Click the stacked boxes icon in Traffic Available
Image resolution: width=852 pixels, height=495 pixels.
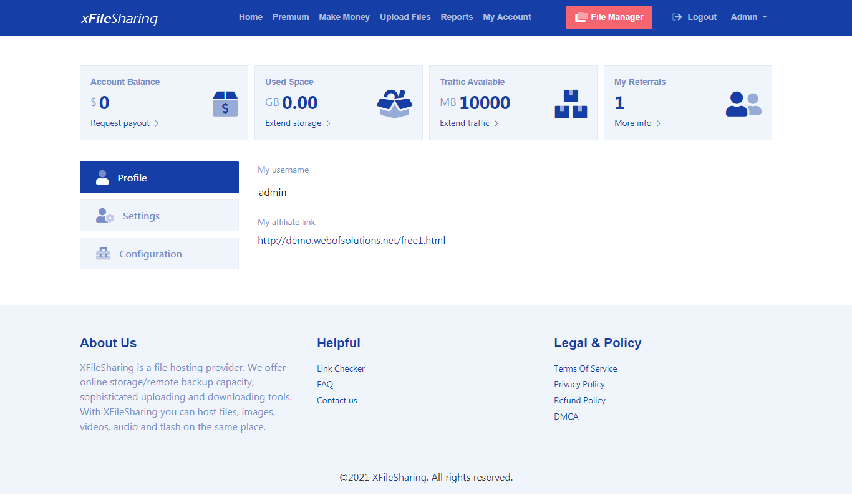[x=571, y=104]
